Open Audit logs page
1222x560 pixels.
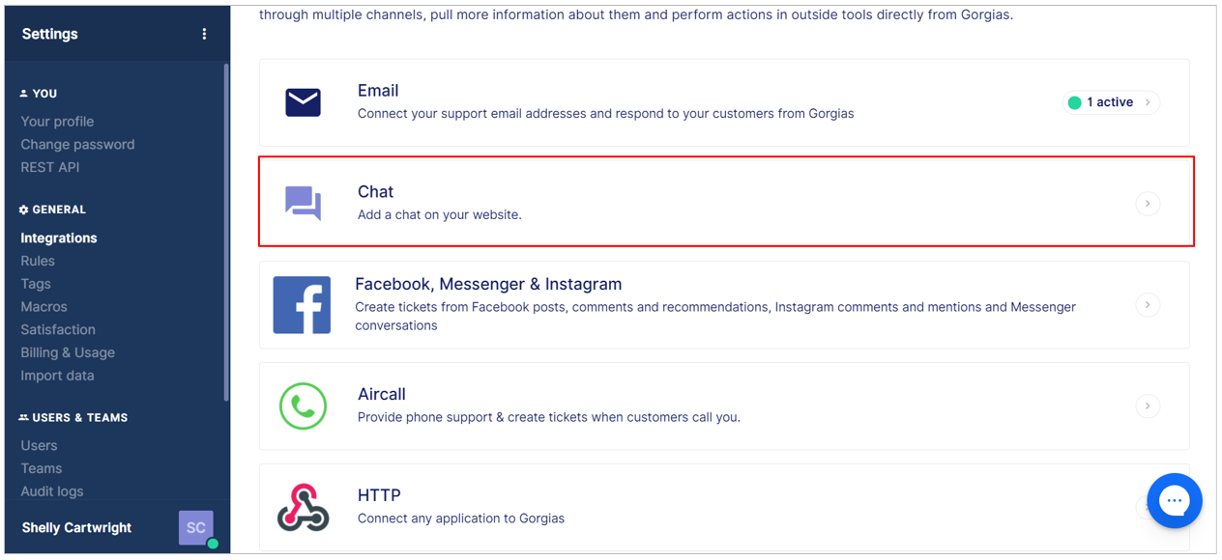tap(52, 490)
